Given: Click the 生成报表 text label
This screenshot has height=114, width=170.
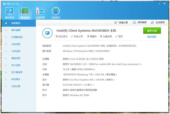Looking at the screenshot, I should 160,22.
